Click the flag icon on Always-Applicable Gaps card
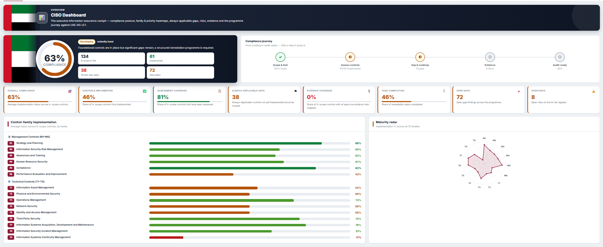Image resolution: width=603 pixels, height=247 pixels. click(295, 91)
